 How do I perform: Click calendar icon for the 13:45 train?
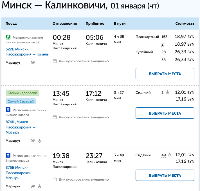tap(55, 117)
